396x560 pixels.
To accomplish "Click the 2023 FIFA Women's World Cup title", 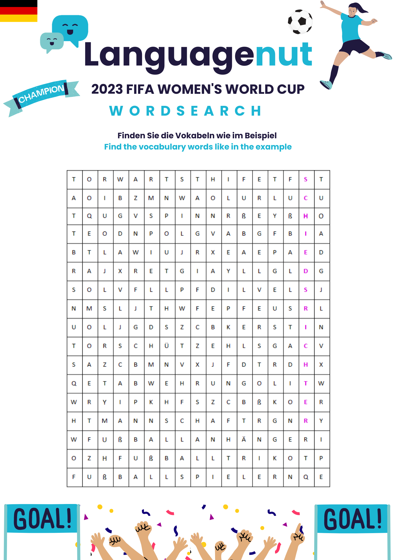I will (x=198, y=89).
